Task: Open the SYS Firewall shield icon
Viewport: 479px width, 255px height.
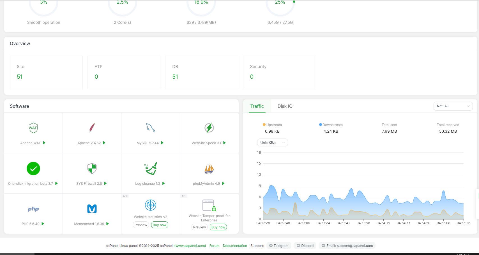Action: click(92, 169)
